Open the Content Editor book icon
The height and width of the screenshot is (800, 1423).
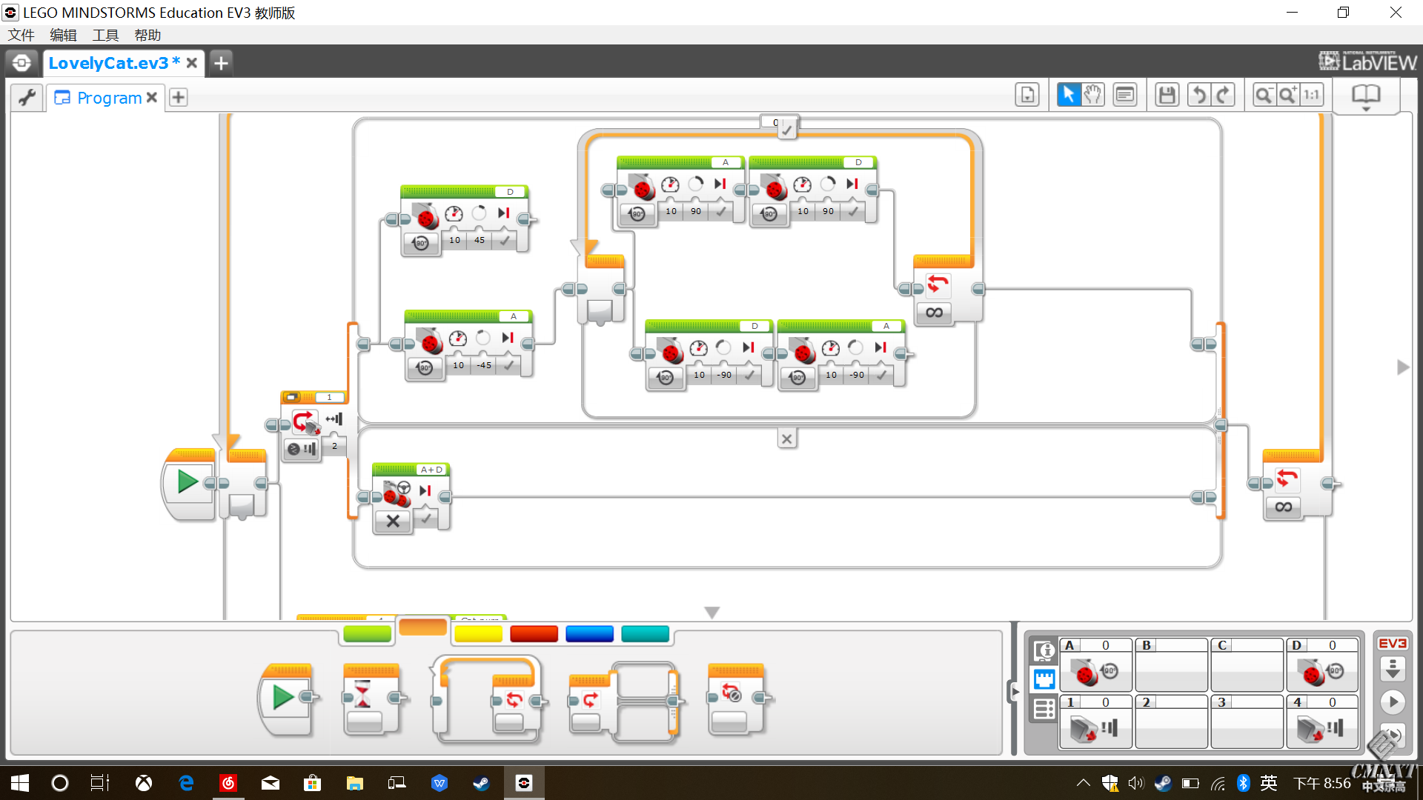tap(1366, 96)
